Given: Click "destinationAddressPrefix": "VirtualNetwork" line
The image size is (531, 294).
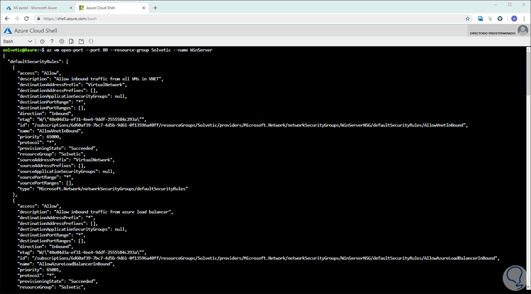Looking at the screenshot, I should (73, 85).
